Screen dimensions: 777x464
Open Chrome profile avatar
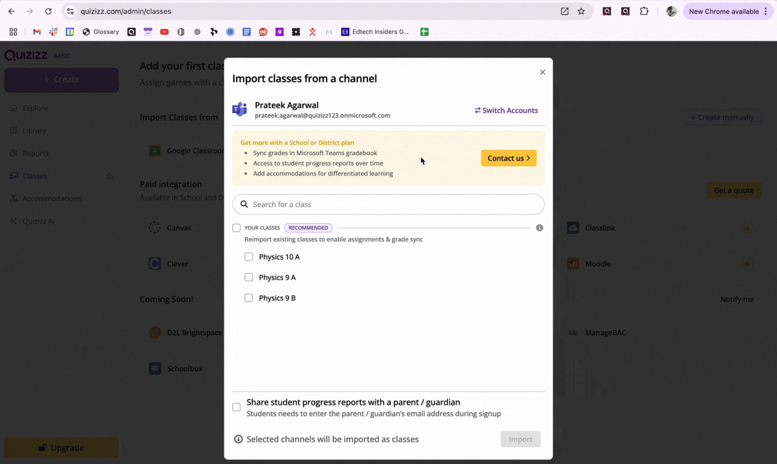pyautogui.click(x=671, y=11)
